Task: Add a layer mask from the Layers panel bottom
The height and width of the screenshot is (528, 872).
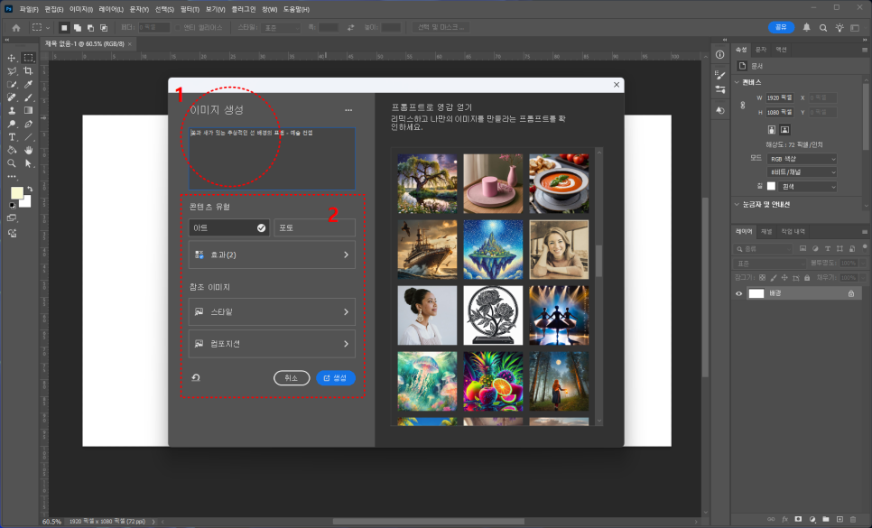Action: pos(798,519)
